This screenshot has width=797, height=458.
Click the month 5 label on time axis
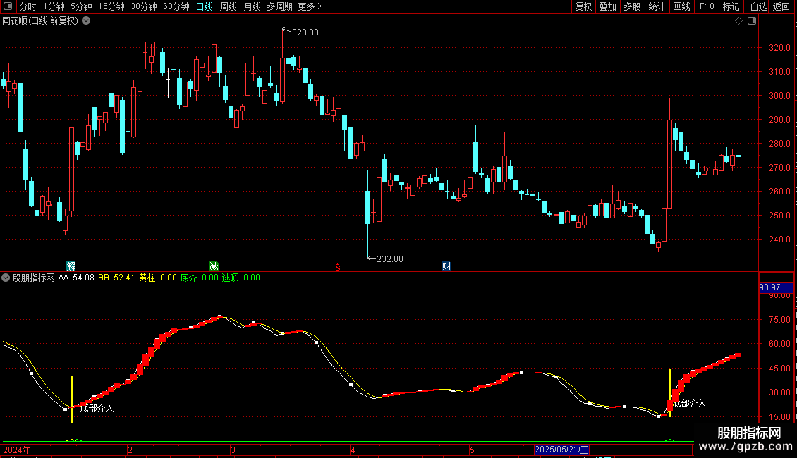click(472, 450)
